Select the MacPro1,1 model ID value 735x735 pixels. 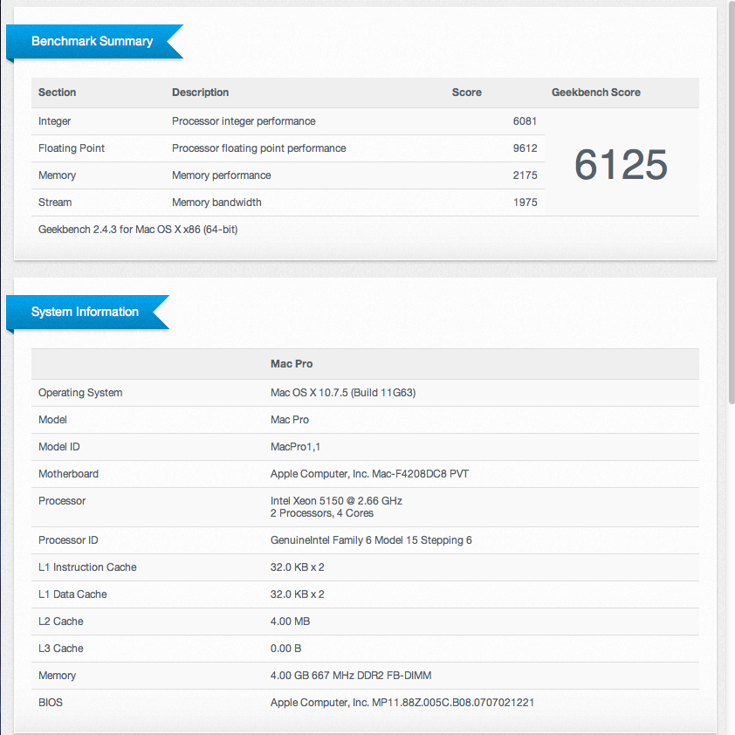pos(295,447)
